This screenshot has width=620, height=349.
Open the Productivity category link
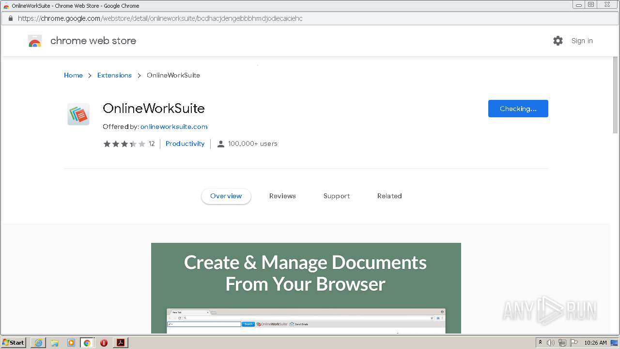click(x=185, y=143)
